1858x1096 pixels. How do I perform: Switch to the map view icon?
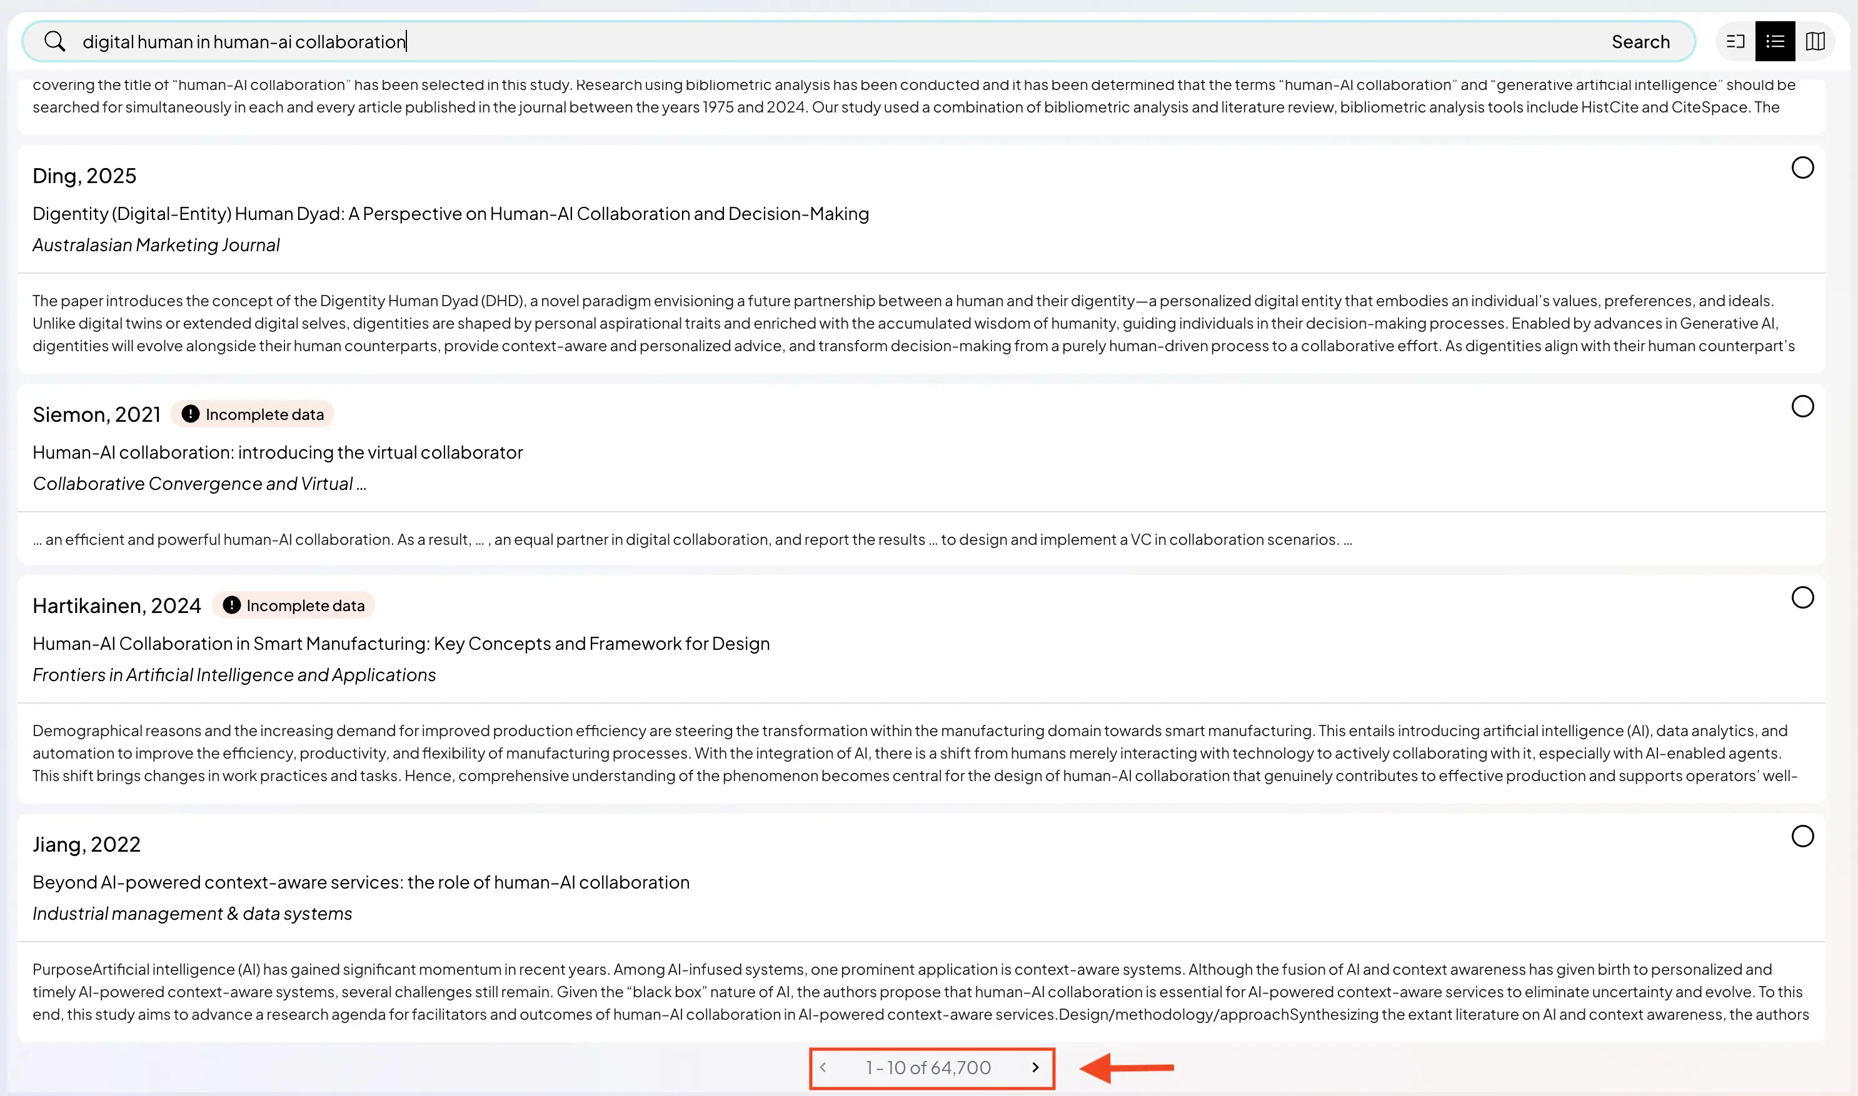[x=1815, y=41]
